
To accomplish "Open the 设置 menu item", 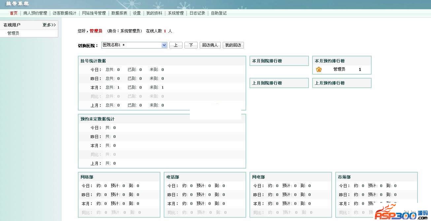I will click(x=137, y=13).
